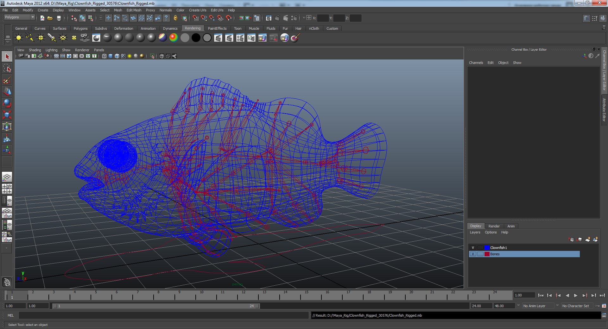Screen dimensions: 608x329
Task: Click the ramp color sphere shelf icon
Action: (x=174, y=38)
